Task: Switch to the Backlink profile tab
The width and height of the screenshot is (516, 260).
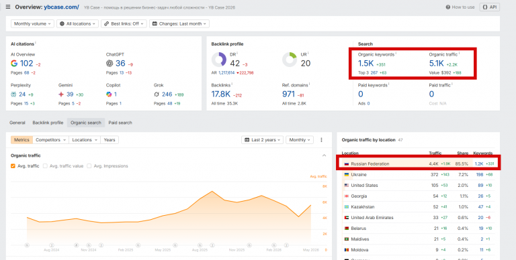Action: click(x=48, y=123)
